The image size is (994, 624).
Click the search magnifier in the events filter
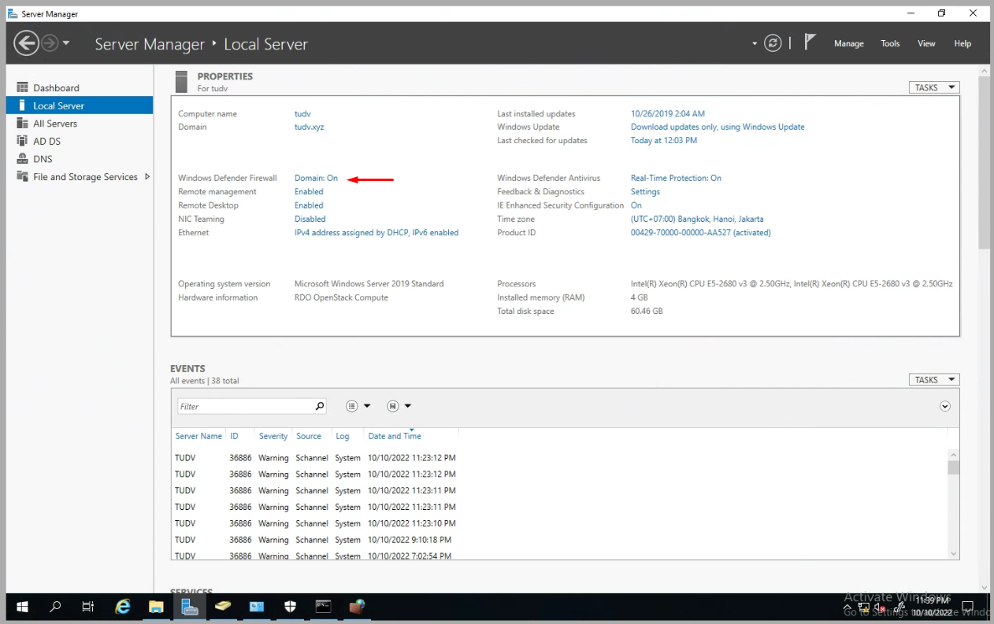pos(318,405)
